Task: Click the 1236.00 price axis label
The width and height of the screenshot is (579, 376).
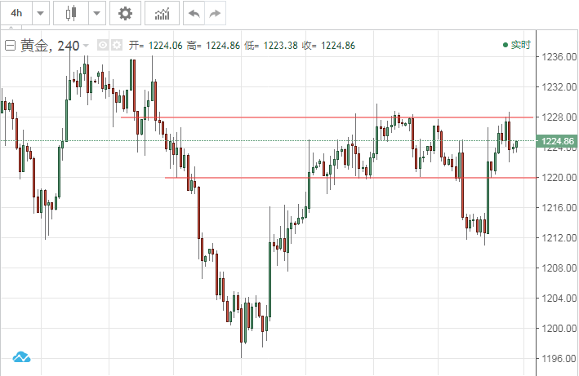Action: click(559, 57)
